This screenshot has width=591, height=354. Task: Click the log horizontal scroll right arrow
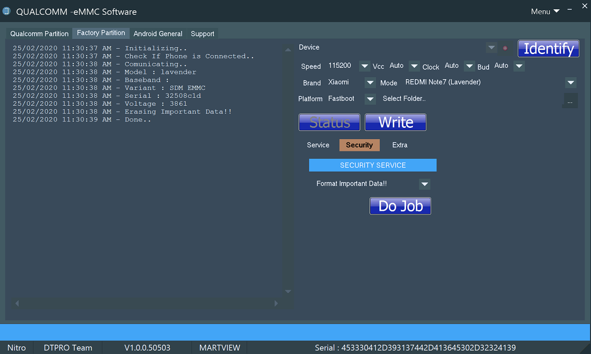tap(276, 303)
